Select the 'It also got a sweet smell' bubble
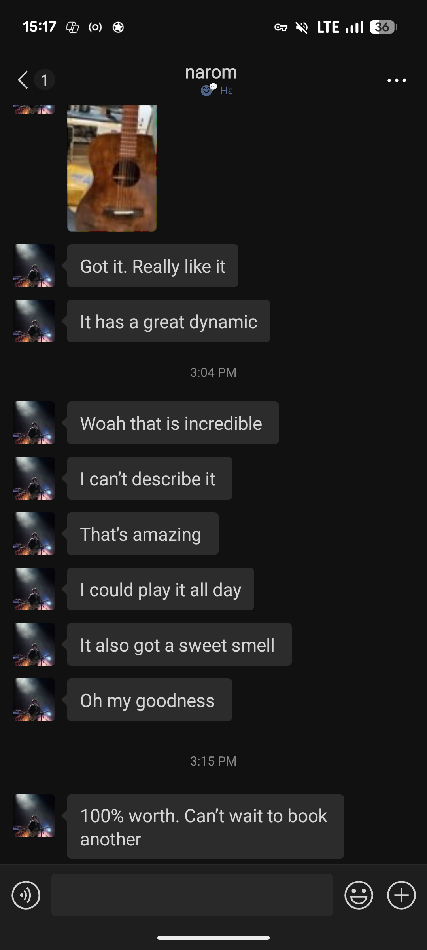Screen dimensions: 427x950 (x=179, y=644)
